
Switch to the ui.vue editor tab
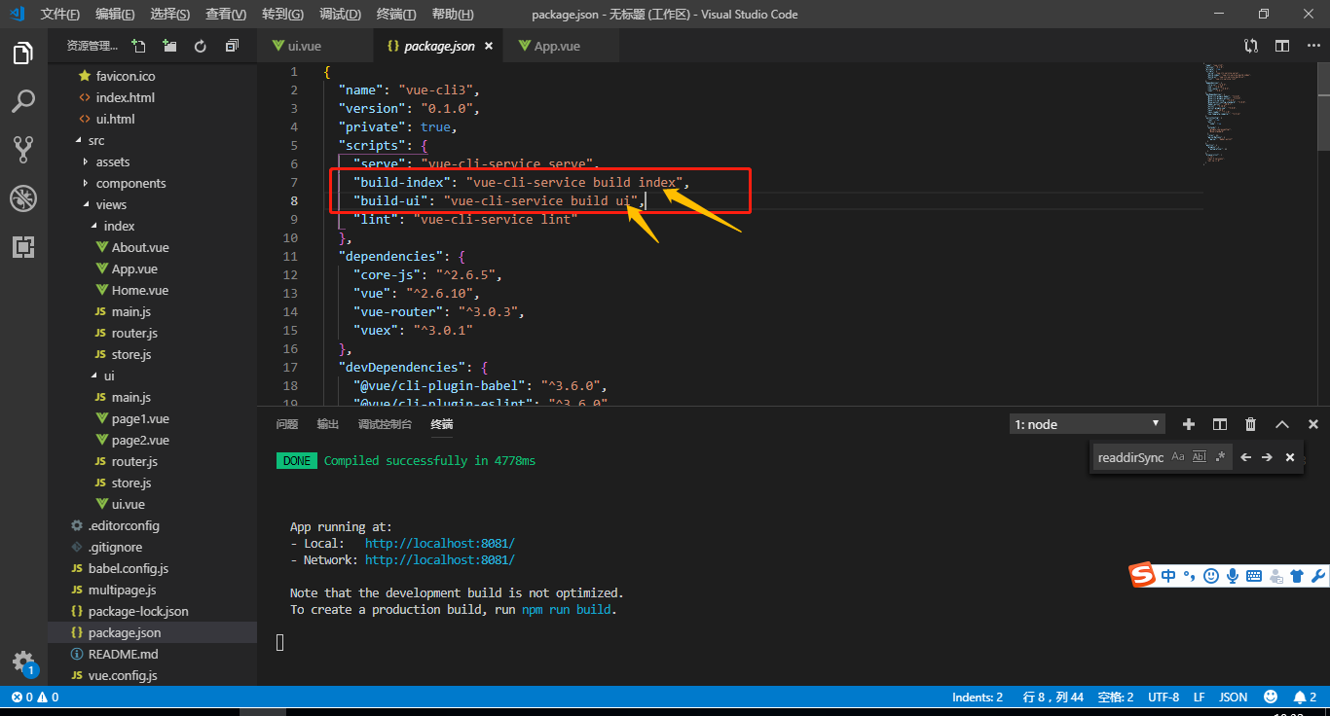pos(314,46)
